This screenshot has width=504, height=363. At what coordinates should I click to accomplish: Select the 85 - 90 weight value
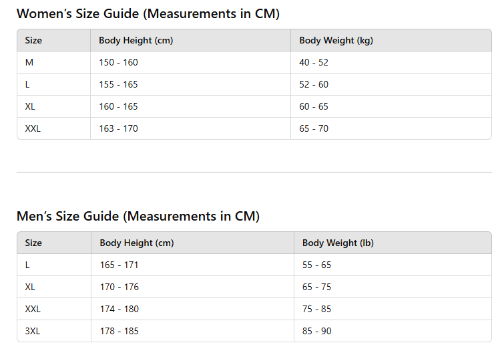click(316, 331)
